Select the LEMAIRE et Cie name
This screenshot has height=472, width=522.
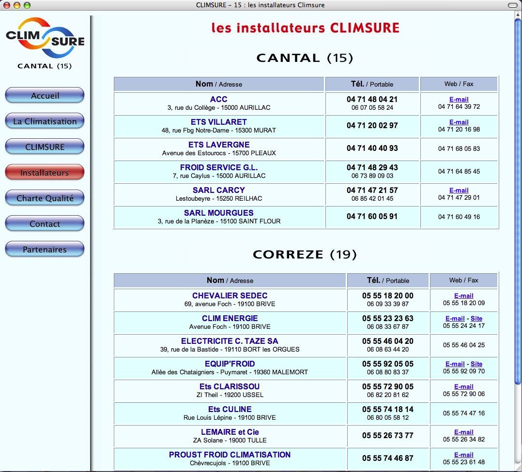click(230, 432)
